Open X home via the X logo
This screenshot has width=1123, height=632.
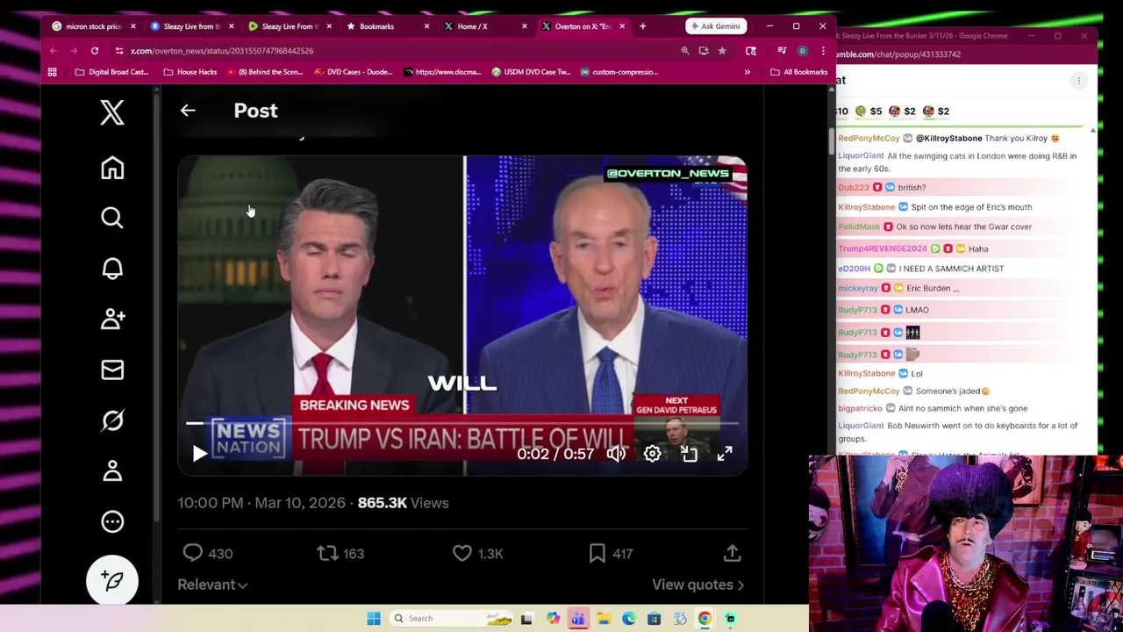[x=112, y=112]
